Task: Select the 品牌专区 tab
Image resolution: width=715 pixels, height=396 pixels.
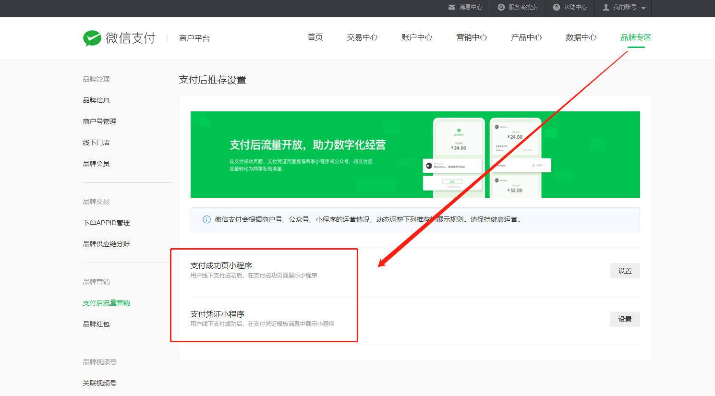Action: coord(636,37)
